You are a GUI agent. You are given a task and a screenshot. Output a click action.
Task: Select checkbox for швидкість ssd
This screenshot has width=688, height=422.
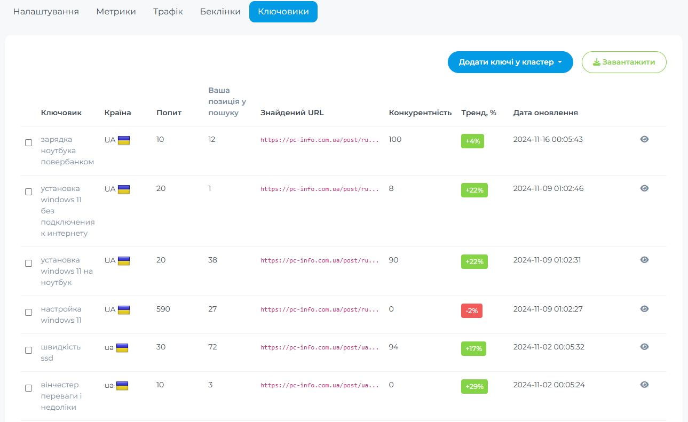point(29,350)
